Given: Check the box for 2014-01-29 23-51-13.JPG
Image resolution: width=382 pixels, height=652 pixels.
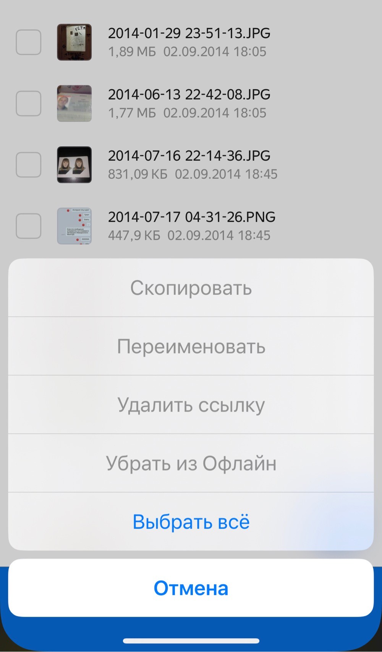Looking at the screenshot, I should tap(29, 42).
